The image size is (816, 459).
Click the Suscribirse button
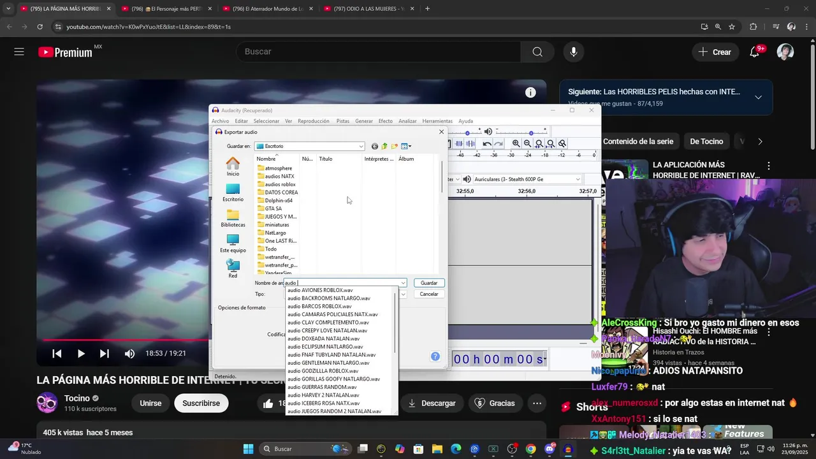tap(201, 403)
